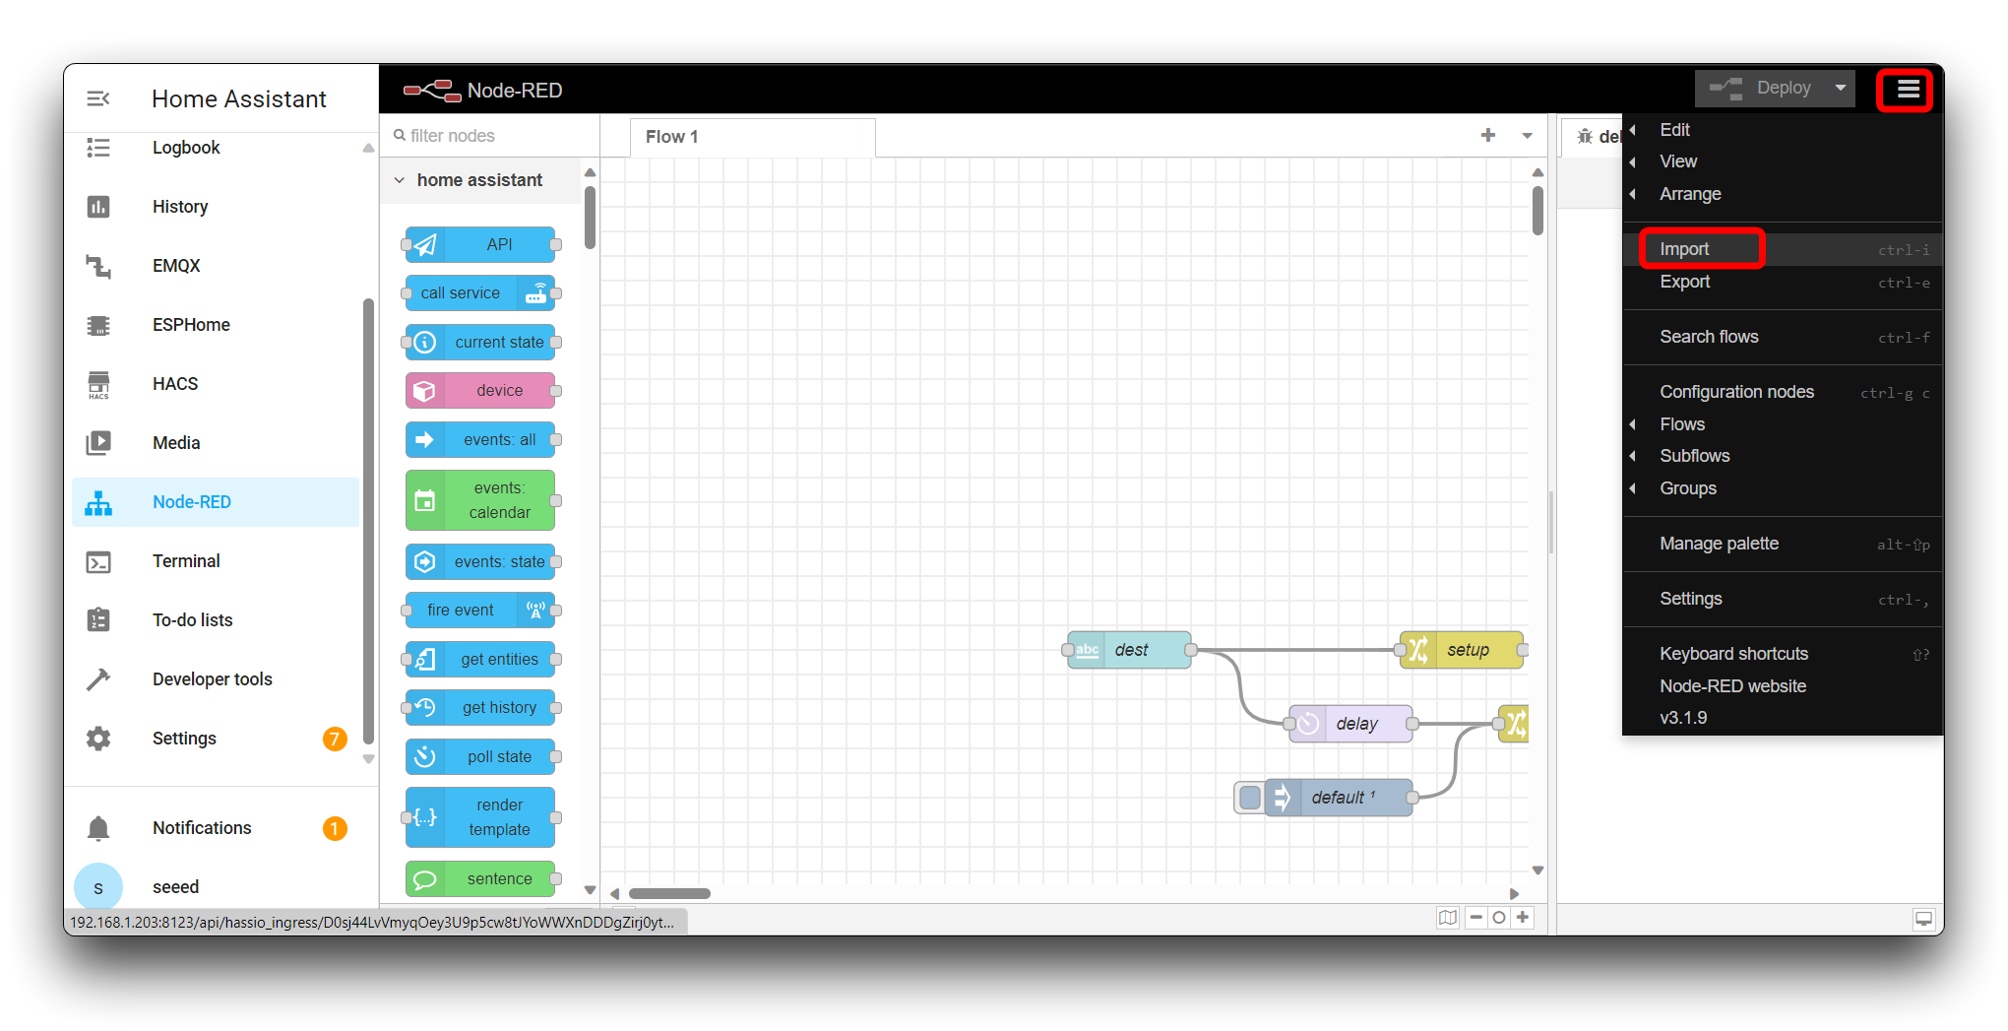Viewport: 2008px width, 1031px height.
Task: Click the filter nodes search field
Action: click(x=490, y=136)
